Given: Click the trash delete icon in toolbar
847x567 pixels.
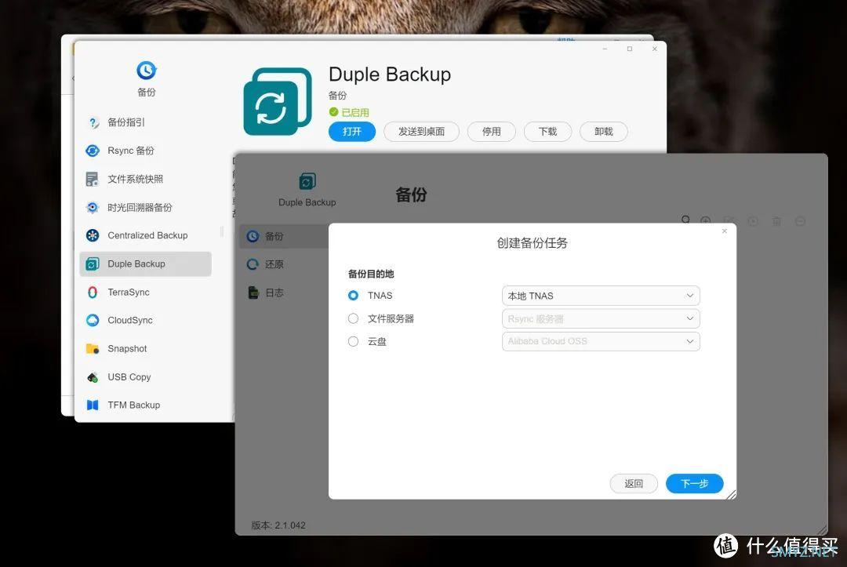Looking at the screenshot, I should (776, 221).
